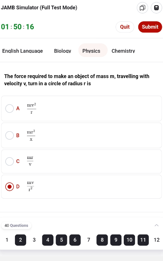Image resolution: width=163 pixels, height=261 pixels.
Task: Choose option B radio button
Action: [9, 135]
